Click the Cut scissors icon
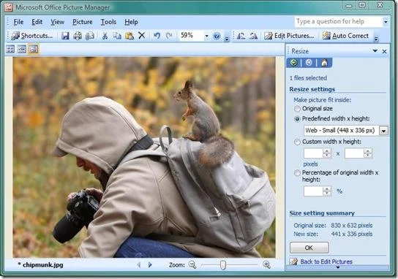Viewport: 398px width, 279px height. pos(105,36)
